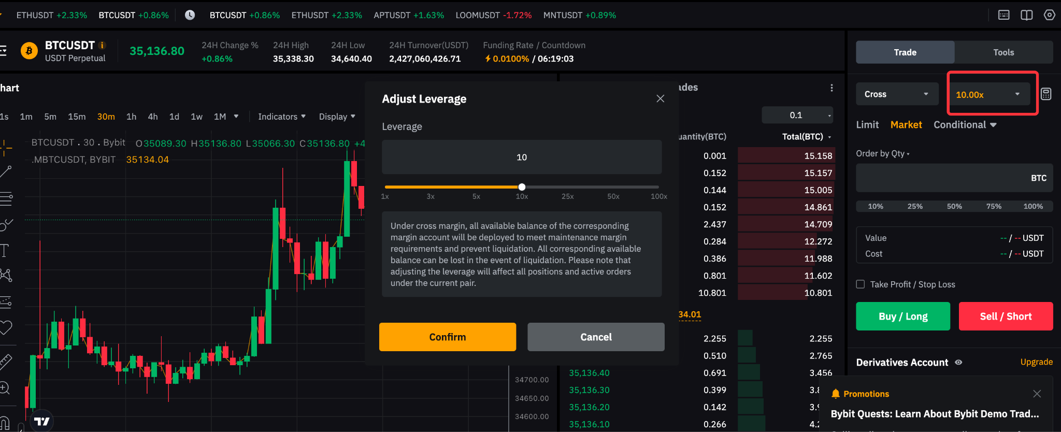
Task: Open the keyboard shortcuts icon in top bar
Action: coord(1004,15)
